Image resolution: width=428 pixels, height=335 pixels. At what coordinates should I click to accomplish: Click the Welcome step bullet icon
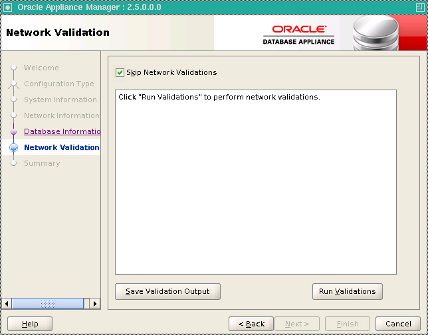13,68
